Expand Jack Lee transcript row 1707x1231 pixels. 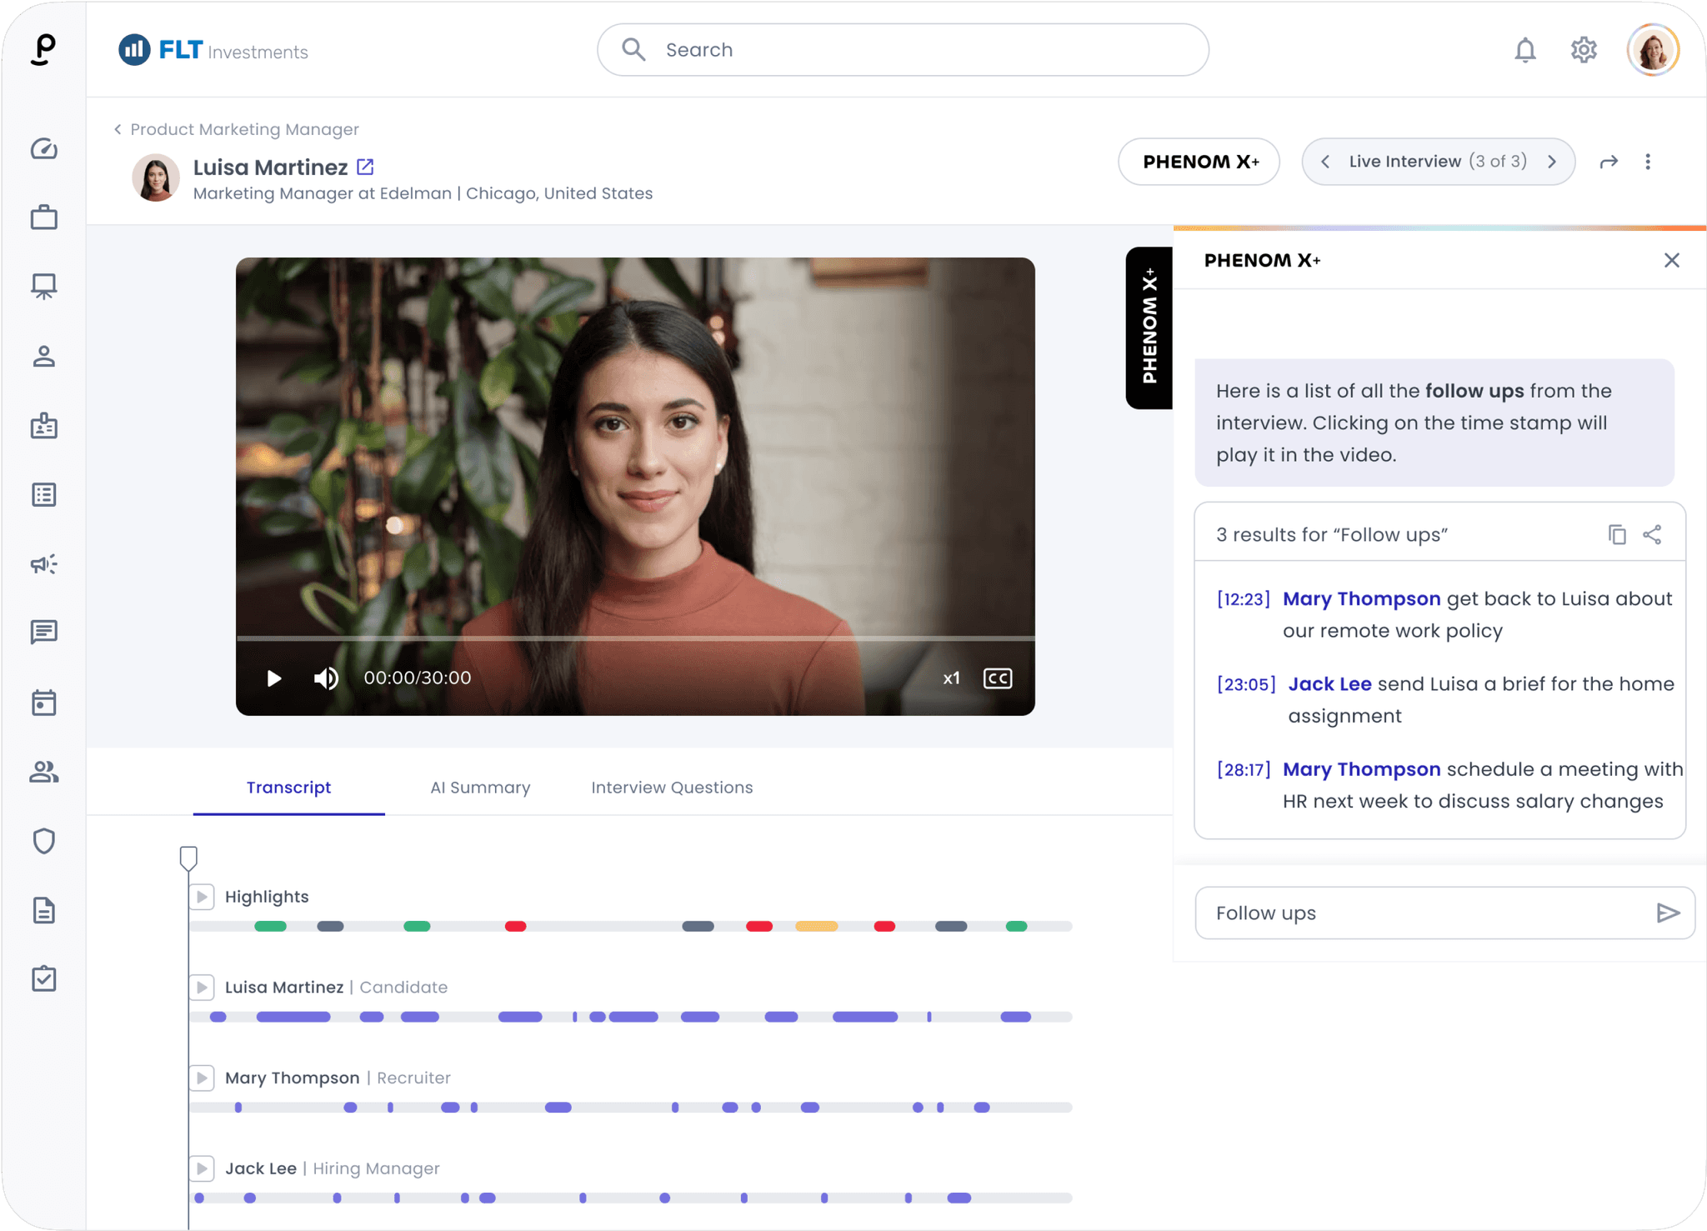[x=202, y=1168]
